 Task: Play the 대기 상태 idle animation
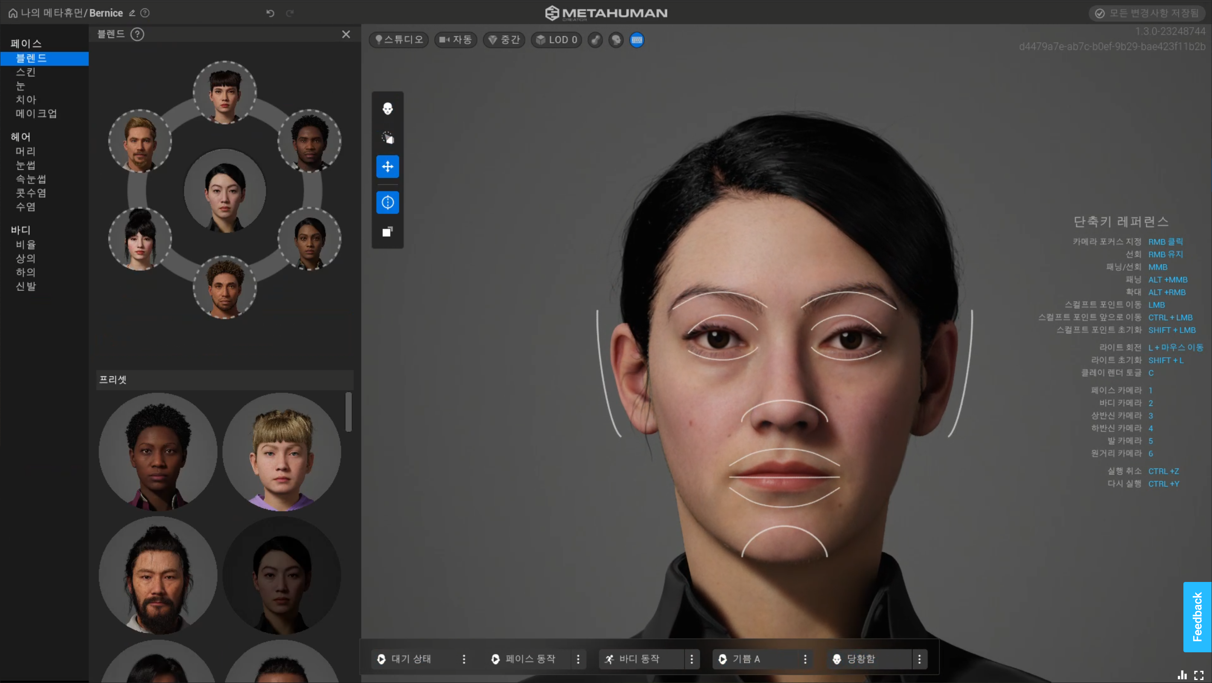(381, 659)
